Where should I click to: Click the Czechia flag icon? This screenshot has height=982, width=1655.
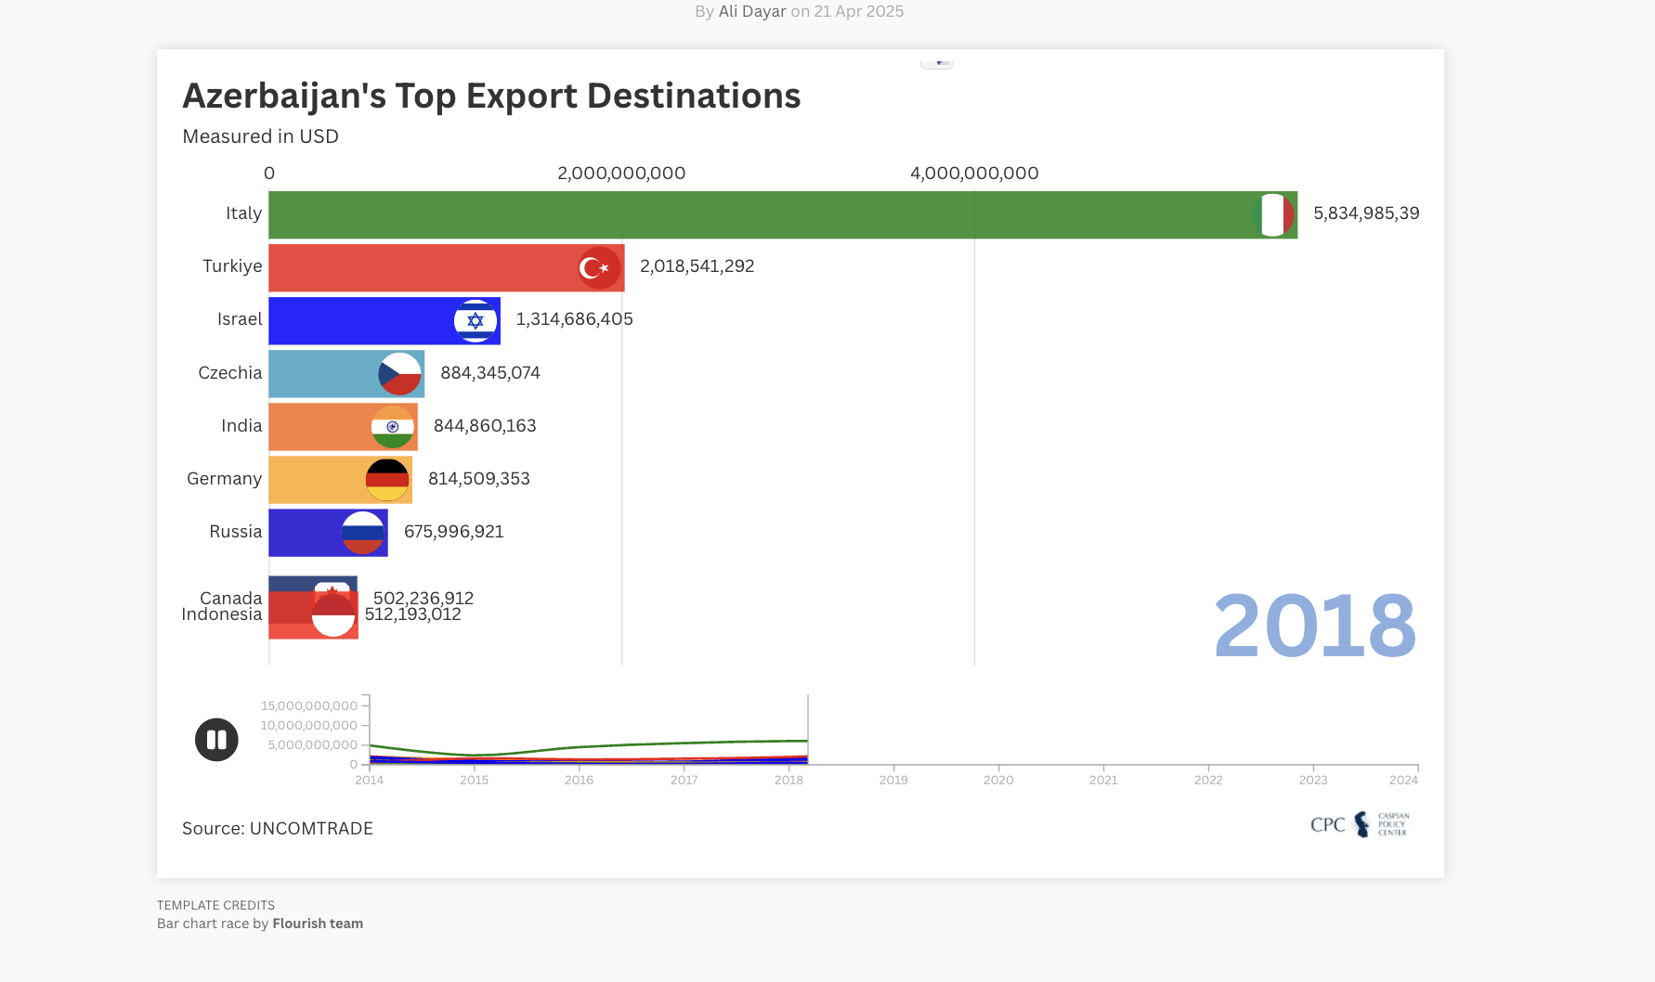point(398,373)
